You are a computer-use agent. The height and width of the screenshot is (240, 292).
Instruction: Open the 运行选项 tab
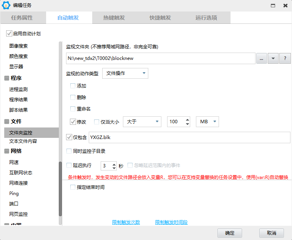(x=207, y=18)
